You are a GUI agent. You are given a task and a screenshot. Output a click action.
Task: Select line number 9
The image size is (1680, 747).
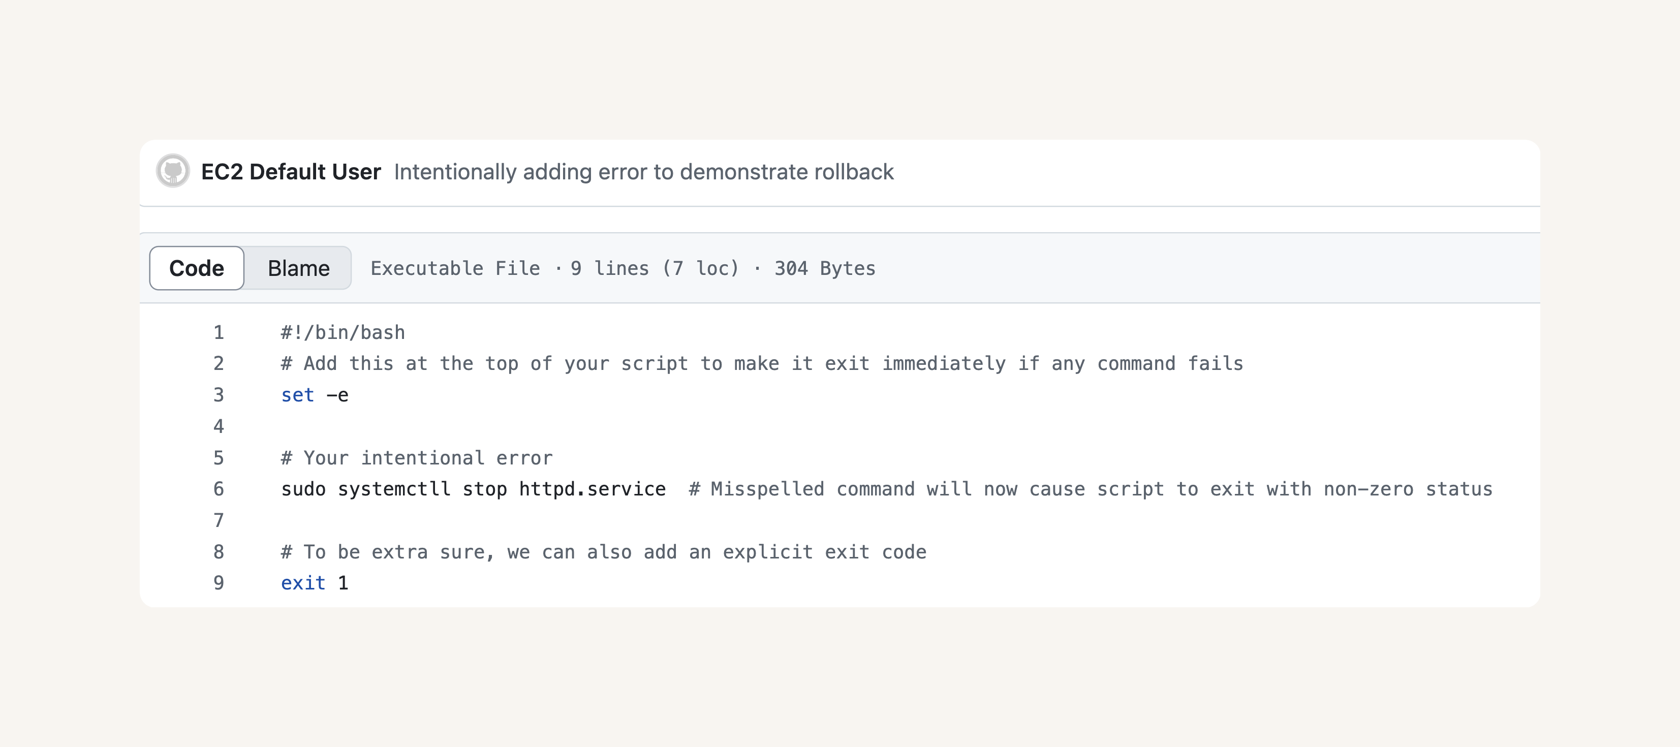pyautogui.click(x=219, y=583)
